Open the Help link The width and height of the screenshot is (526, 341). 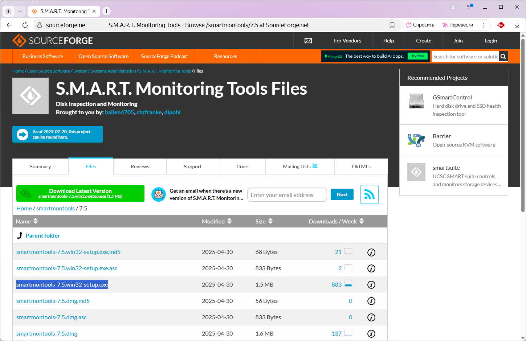coord(388,41)
